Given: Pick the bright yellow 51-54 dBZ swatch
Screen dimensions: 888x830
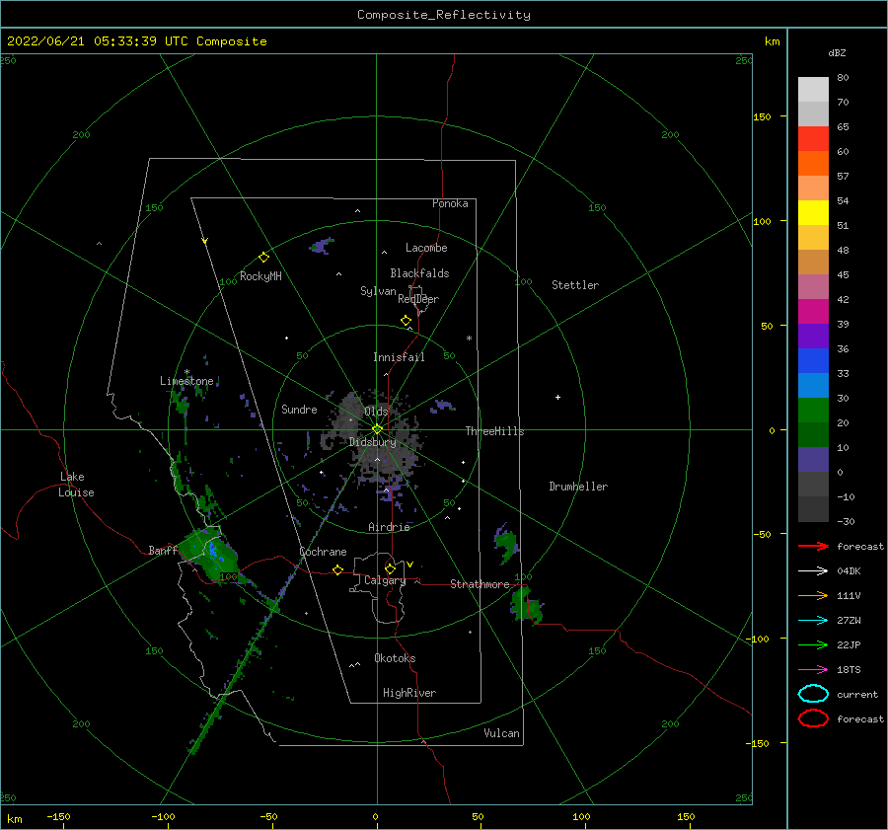Looking at the screenshot, I should coord(813,213).
